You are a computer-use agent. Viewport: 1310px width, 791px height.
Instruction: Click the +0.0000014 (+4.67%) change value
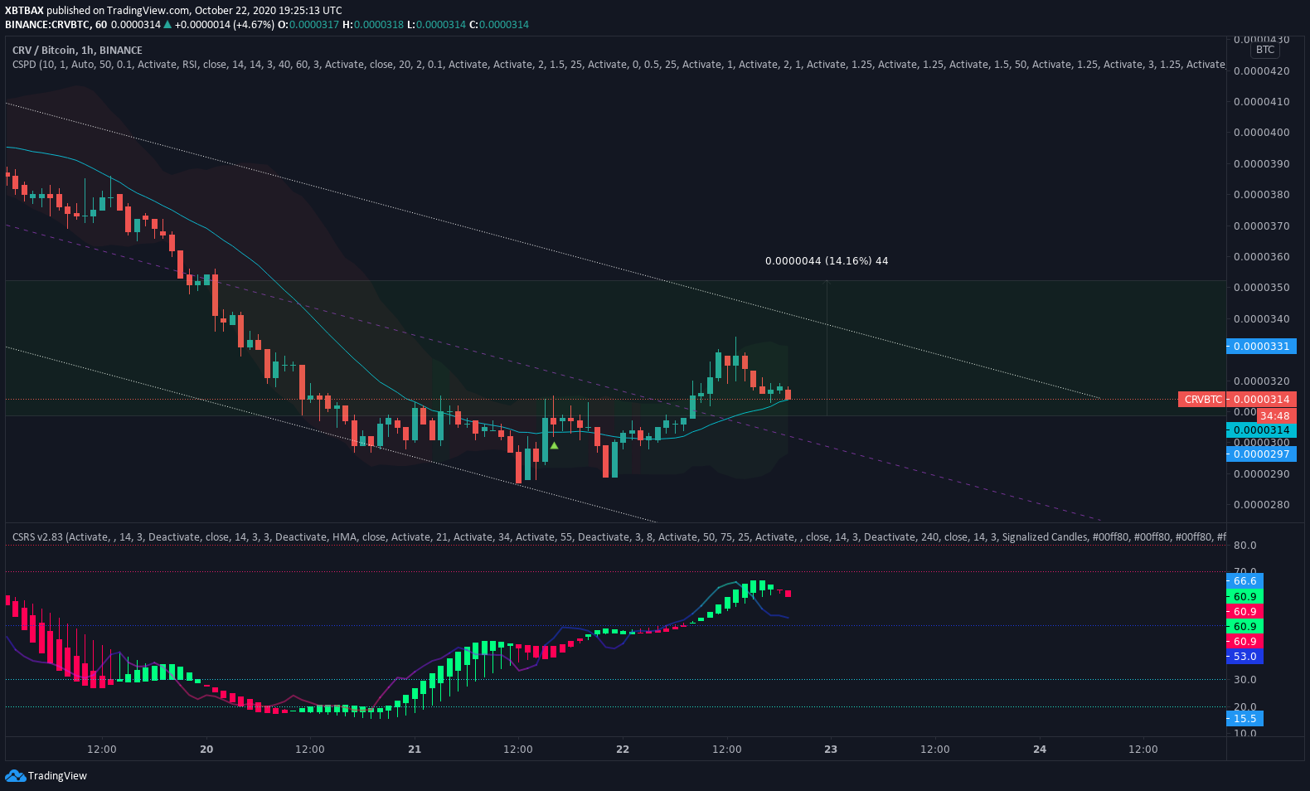224,25
